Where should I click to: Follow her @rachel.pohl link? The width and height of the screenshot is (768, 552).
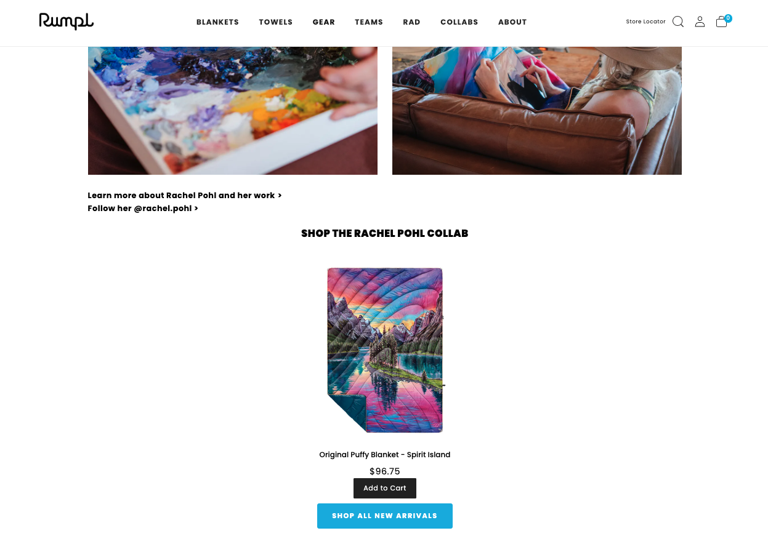click(x=143, y=208)
